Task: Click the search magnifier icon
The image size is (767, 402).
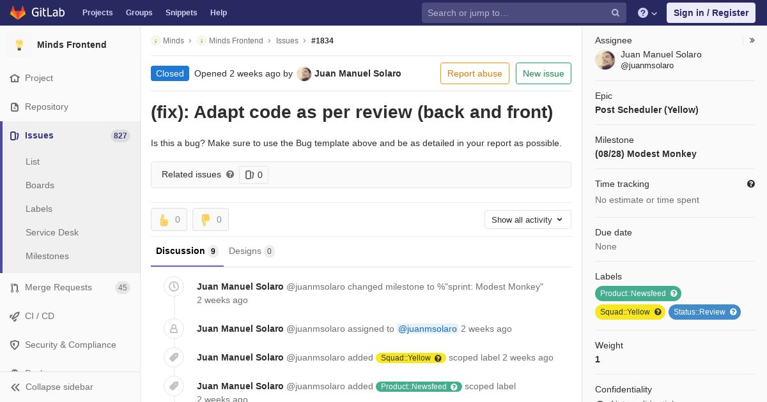Action: [x=616, y=13]
